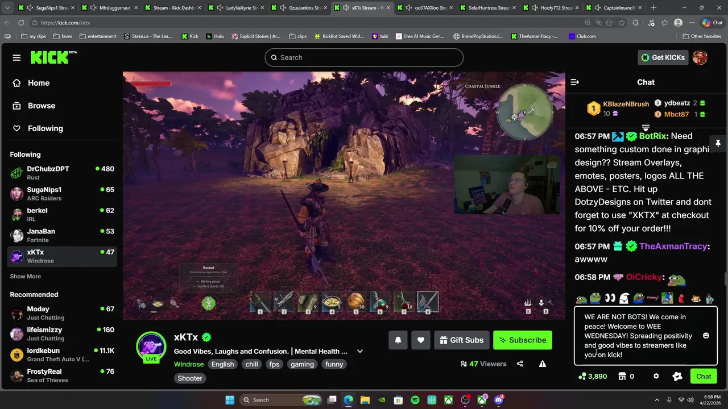This screenshot has width=728, height=409.
Task: Open the chat shop storefront icon
Action: click(x=622, y=376)
